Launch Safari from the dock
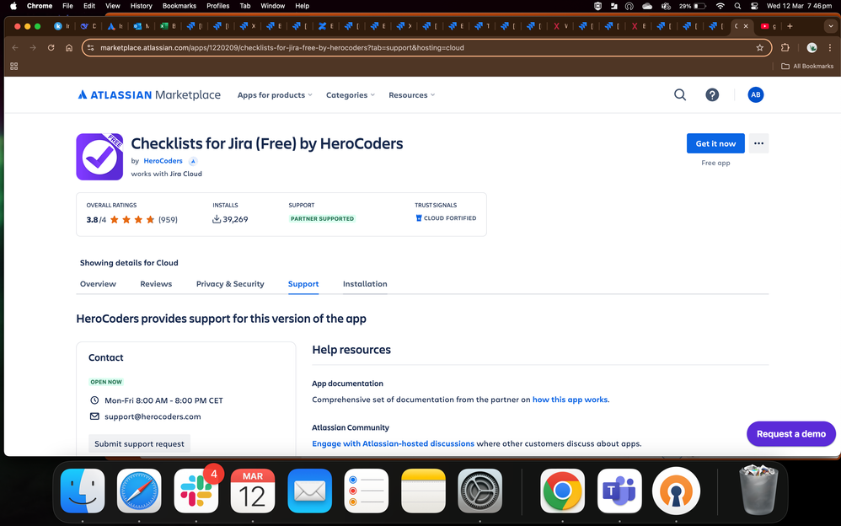 pyautogui.click(x=139, y=491)
